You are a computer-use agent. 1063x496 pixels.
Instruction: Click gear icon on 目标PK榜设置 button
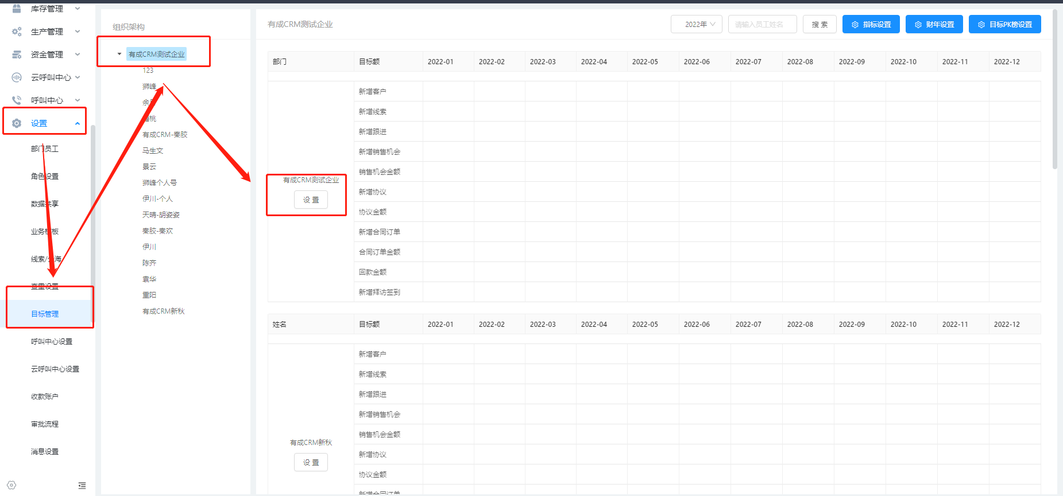(x=981, y=25)
